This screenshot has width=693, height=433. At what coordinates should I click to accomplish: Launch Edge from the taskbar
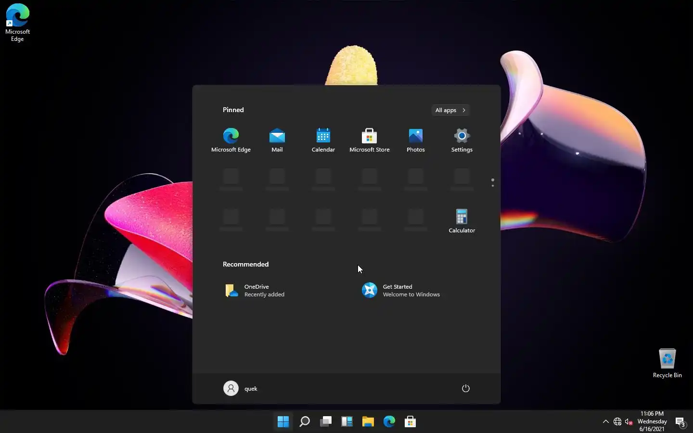389,422
